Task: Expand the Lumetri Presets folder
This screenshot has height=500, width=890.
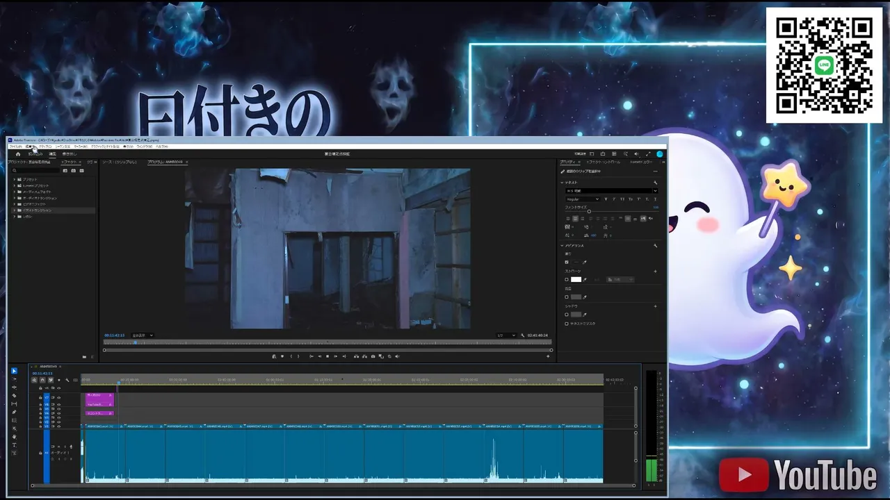Action: [15, 185]
